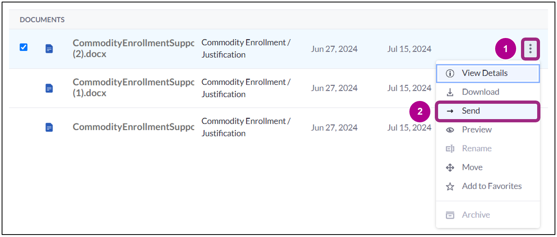Click the document icon for CommodityEnrollmentSupp (1).docx

(x=49, y=88)
